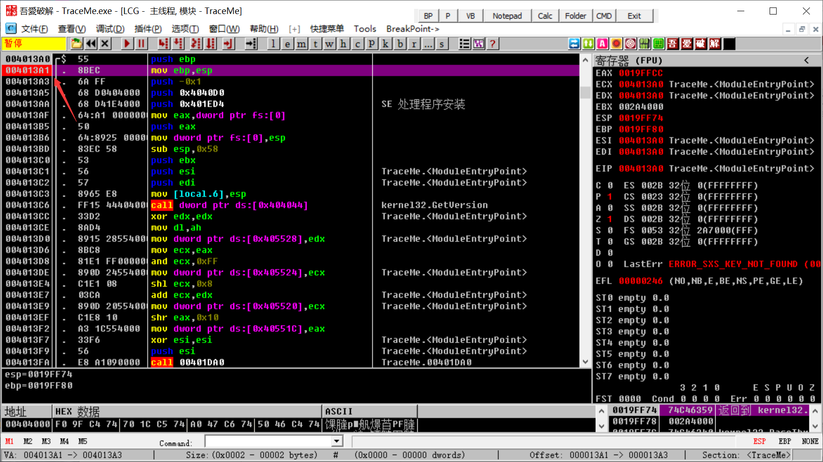Open Breakpoints window with the 'b' button

[400, 44]
